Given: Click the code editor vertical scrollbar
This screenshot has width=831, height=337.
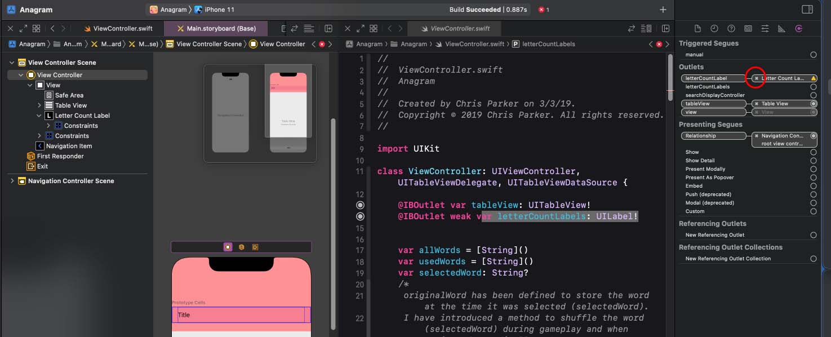Looking at the screenshot, I should (x=670, y=77).
